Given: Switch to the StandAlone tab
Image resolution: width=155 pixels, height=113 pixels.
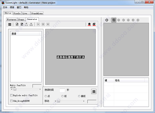Looking at the screenshot, I should 37,13.
